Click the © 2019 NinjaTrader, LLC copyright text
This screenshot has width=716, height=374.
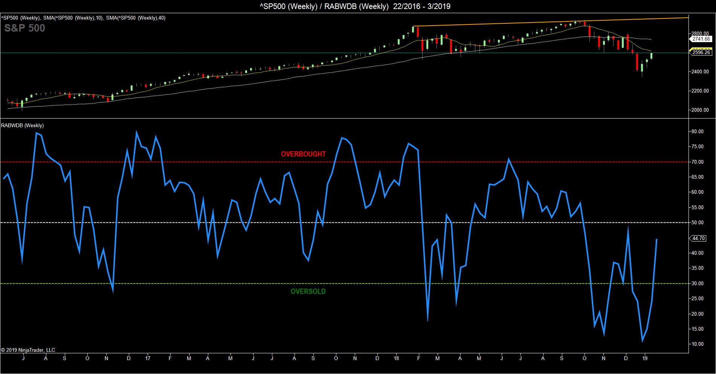click(x=28, y=350)
